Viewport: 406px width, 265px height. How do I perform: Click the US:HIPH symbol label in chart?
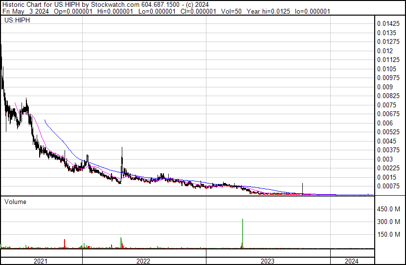click(x=17, y=20)
